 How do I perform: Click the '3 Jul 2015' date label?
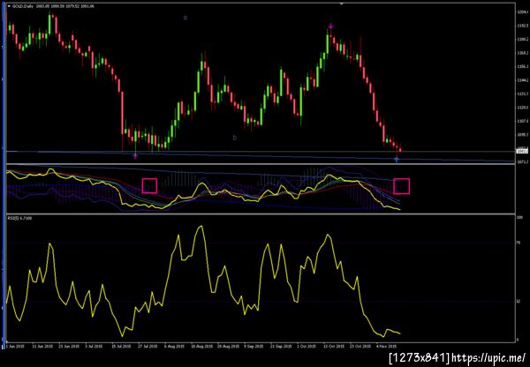94,347
